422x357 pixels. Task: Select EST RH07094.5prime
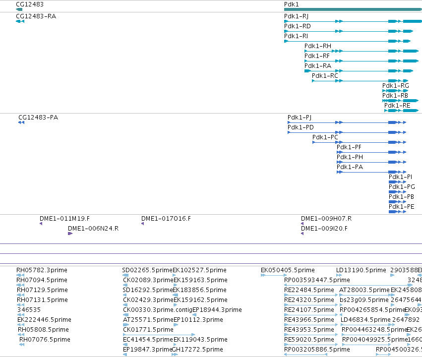42,280
